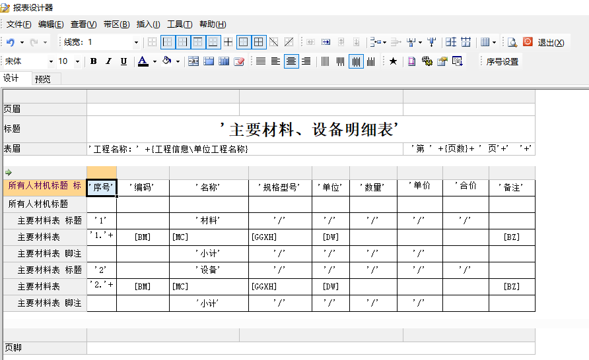589x360 pixels.
Task: Toggle underline formatting
Action: click(x=123, y=61)
